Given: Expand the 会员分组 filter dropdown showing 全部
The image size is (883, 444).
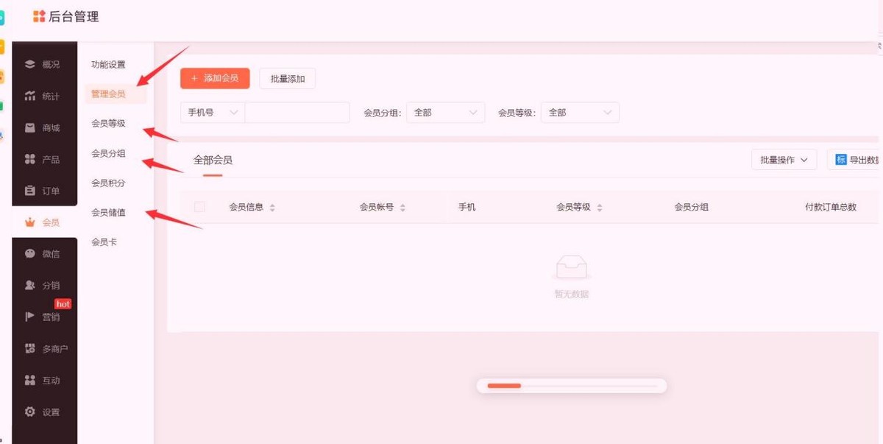Looking at the screenshot, I should (445, 112).
